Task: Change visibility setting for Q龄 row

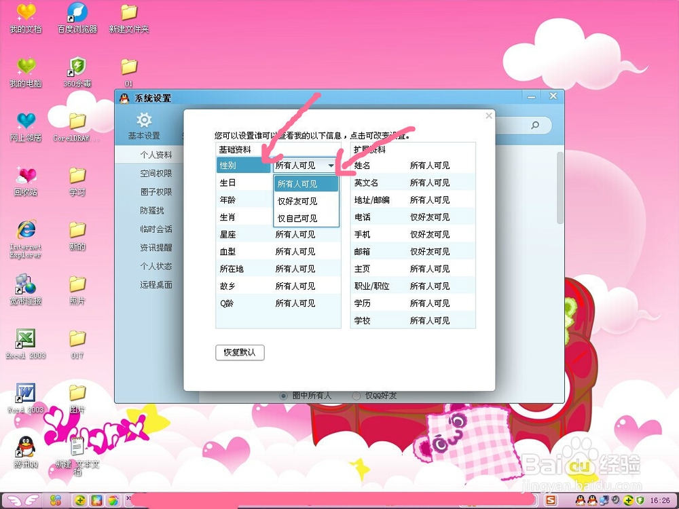Action: (x=295, y=303)
